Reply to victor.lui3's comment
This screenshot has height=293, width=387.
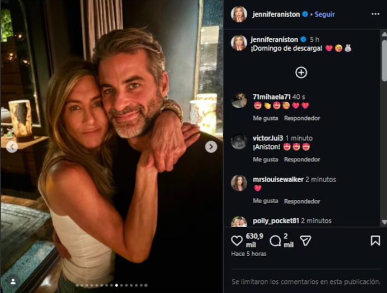(x=301, y=160)
